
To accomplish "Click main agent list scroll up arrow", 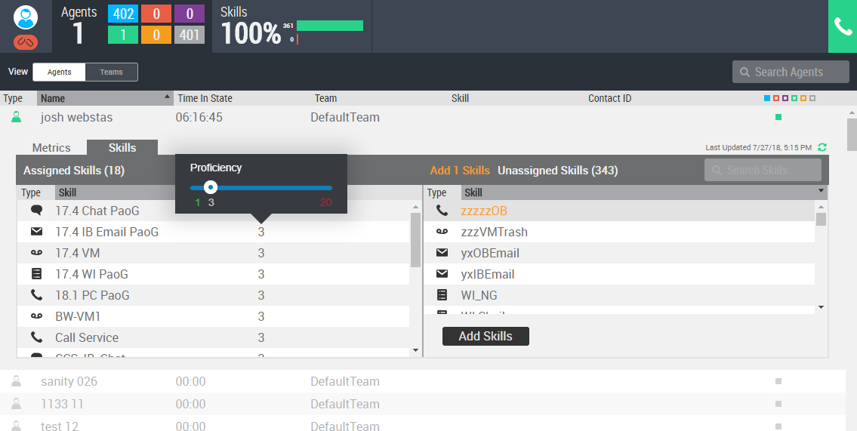I will click(852, 112).
